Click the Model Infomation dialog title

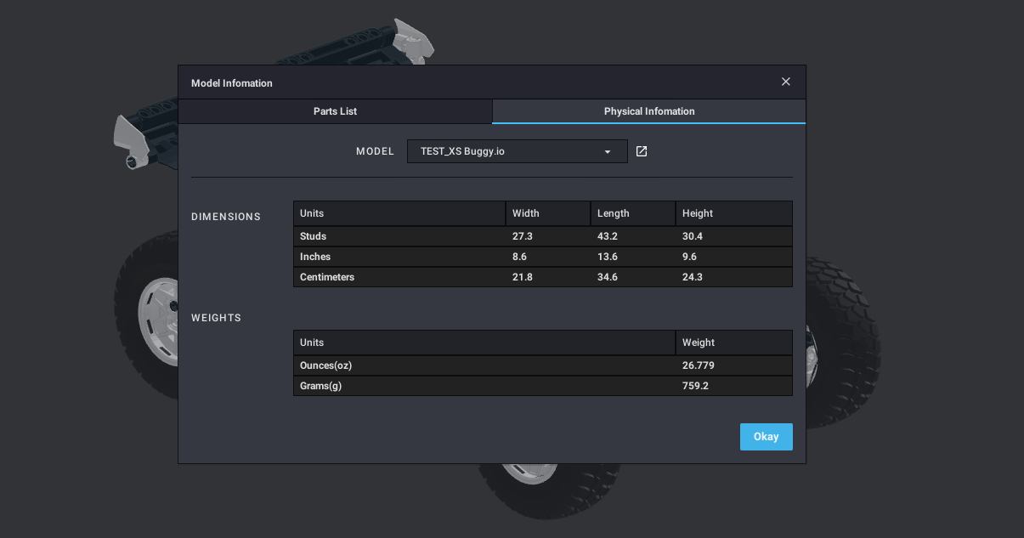(x=232, y=83)
